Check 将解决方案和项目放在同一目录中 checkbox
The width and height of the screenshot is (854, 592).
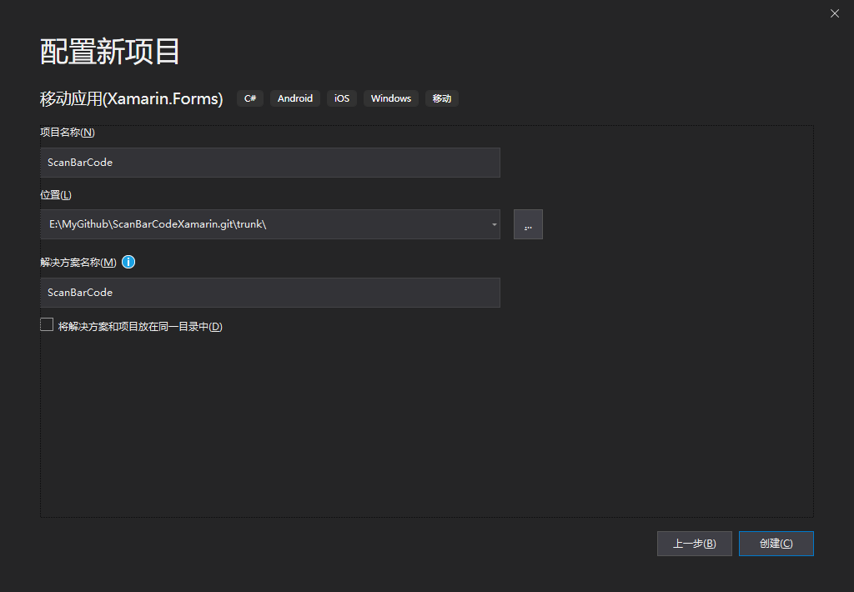point(47,325)
